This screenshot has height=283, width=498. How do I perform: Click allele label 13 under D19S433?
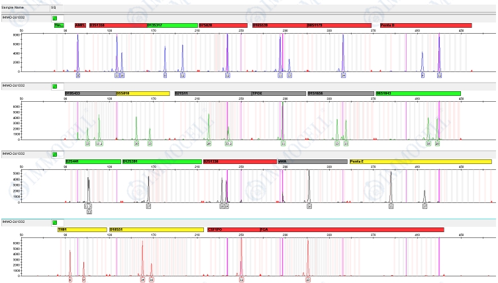click(87, 143)
